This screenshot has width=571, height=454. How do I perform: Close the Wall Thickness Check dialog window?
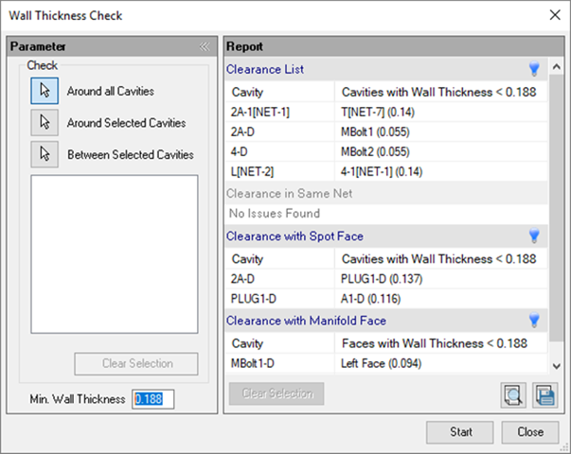(553, 15)
